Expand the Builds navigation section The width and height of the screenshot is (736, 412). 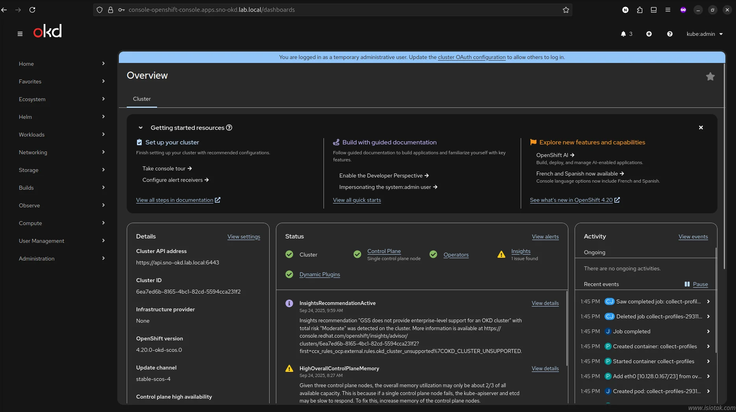[62, 188]
